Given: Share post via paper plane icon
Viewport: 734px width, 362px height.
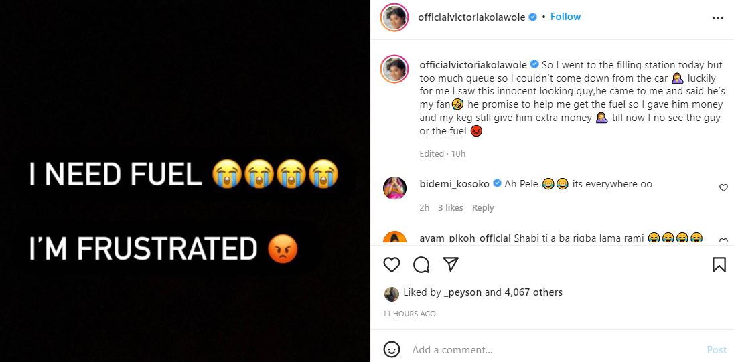Looking at the screenshot, I should pyautogui.click(x=451, y=264).
